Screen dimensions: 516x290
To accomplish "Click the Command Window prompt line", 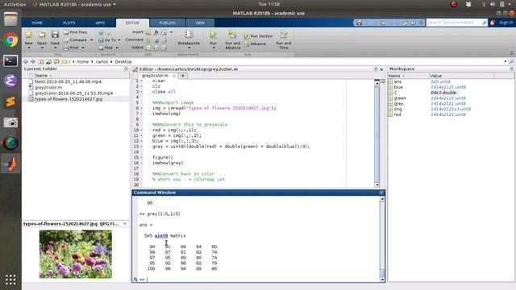I will point(260,280).
